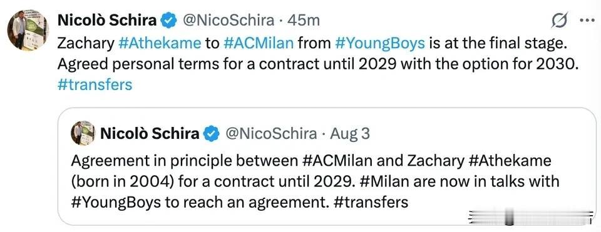
Task: Click the Aug 3 date of quoted tweet
Action: (350, 134)
